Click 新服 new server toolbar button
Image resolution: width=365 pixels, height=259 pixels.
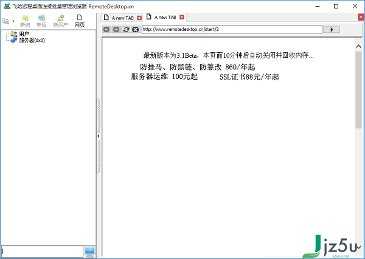pyautogui.click(x=41, y=21)
